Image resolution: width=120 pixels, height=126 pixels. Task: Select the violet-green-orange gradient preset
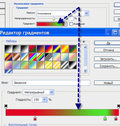point(73,49)
